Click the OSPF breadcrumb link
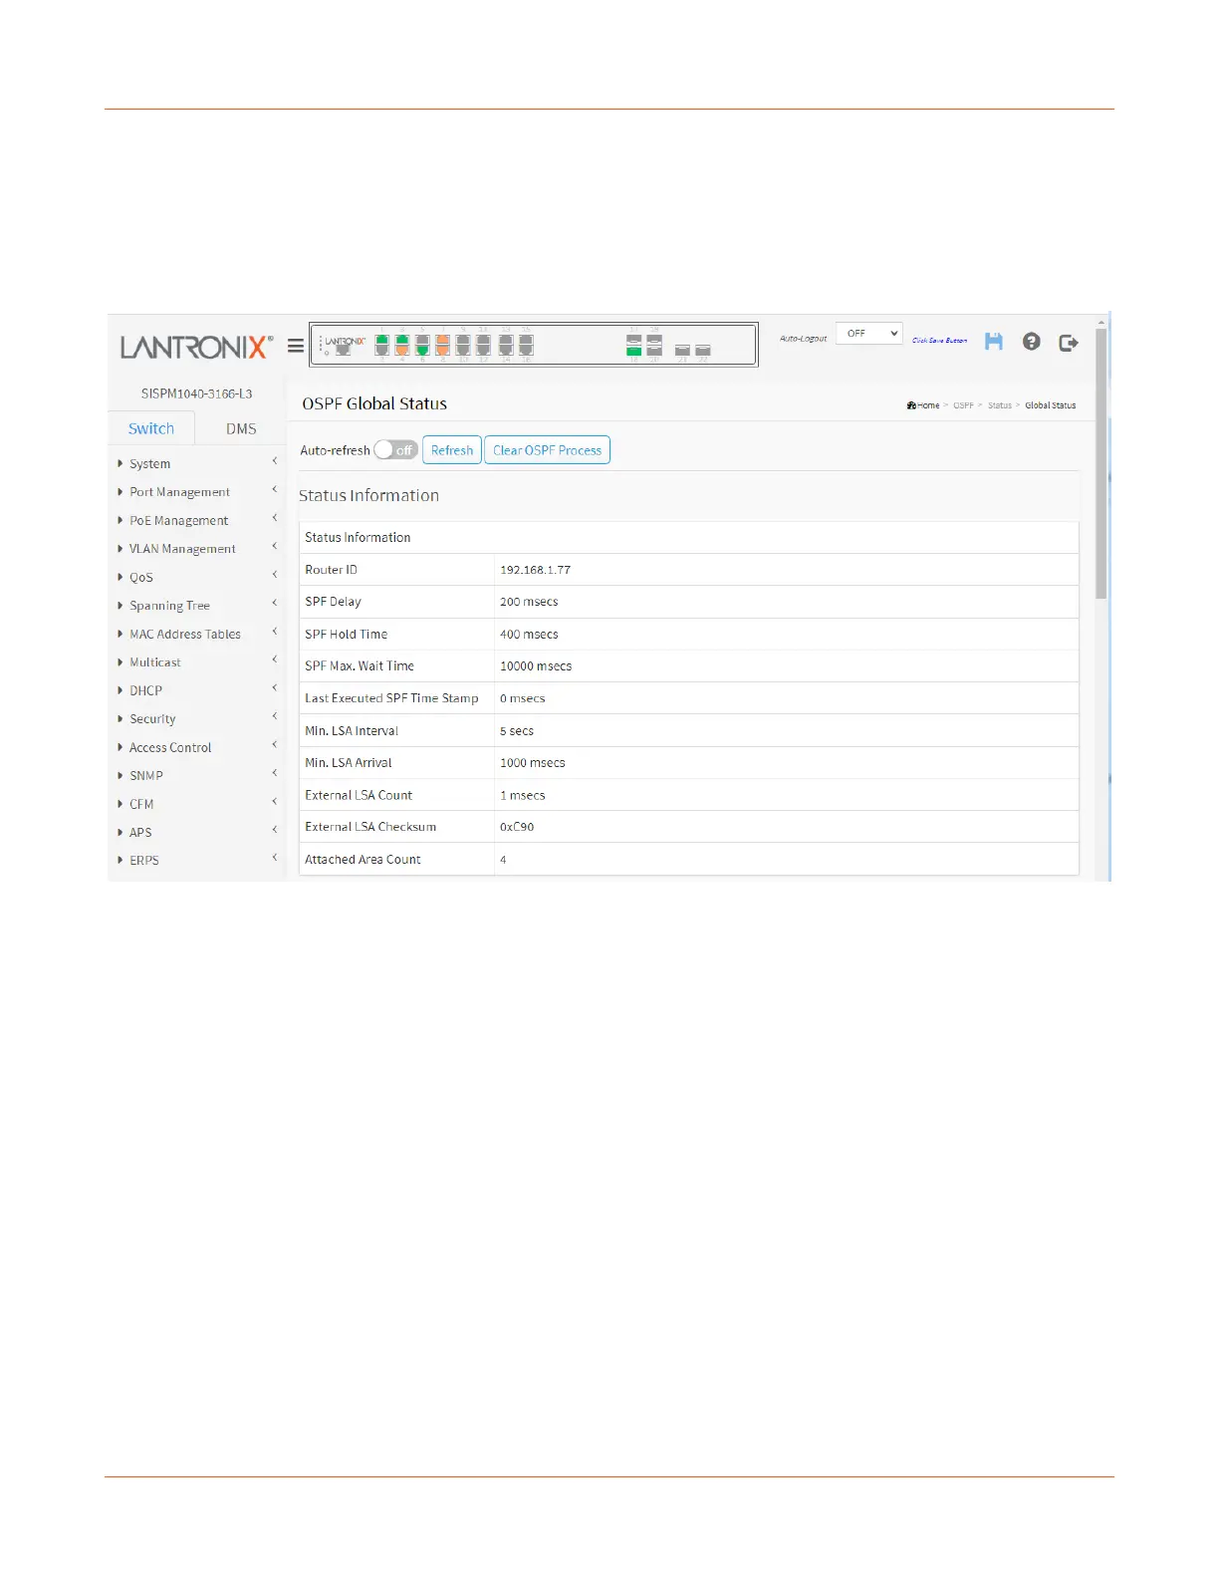 (963, 405)
